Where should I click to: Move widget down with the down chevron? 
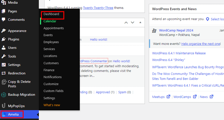tap(133, 22)
